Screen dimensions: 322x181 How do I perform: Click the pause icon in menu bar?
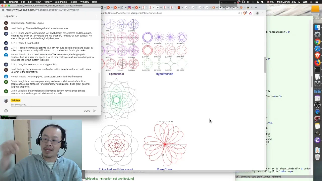click(248, 2)
